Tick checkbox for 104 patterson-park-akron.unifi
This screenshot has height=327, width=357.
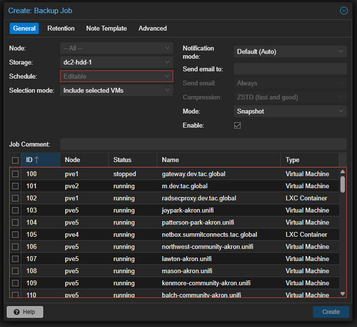pyautogui.click(x=15, y=223)
